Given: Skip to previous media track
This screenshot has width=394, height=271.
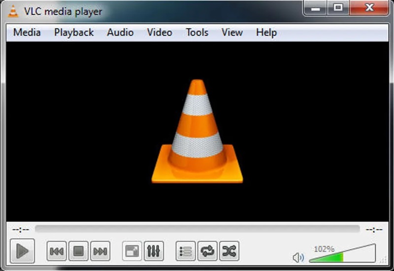Looking at the screenshot, I should [x=57, y=251].
